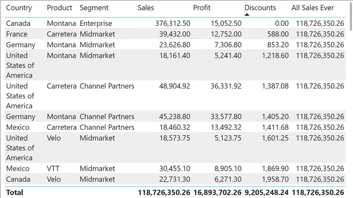Click the Total row label
Screen dimensions: 353x198
tap(15, 193)
